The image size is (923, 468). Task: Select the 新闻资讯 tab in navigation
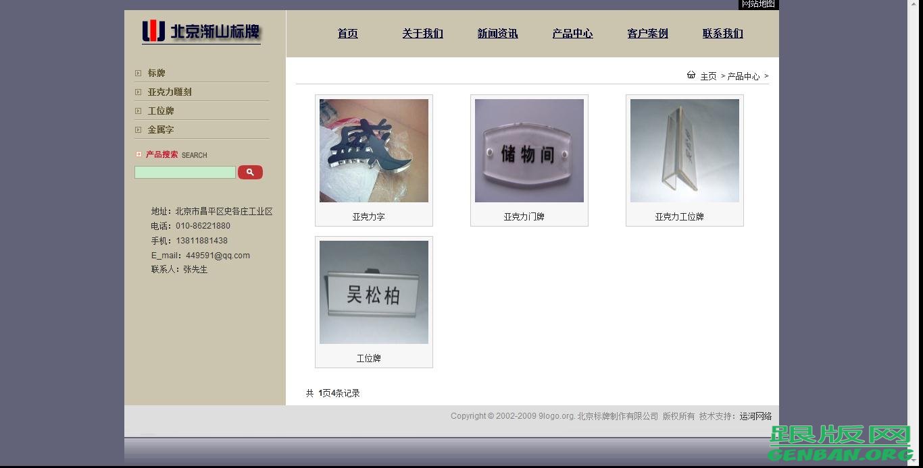pos(497,33)
